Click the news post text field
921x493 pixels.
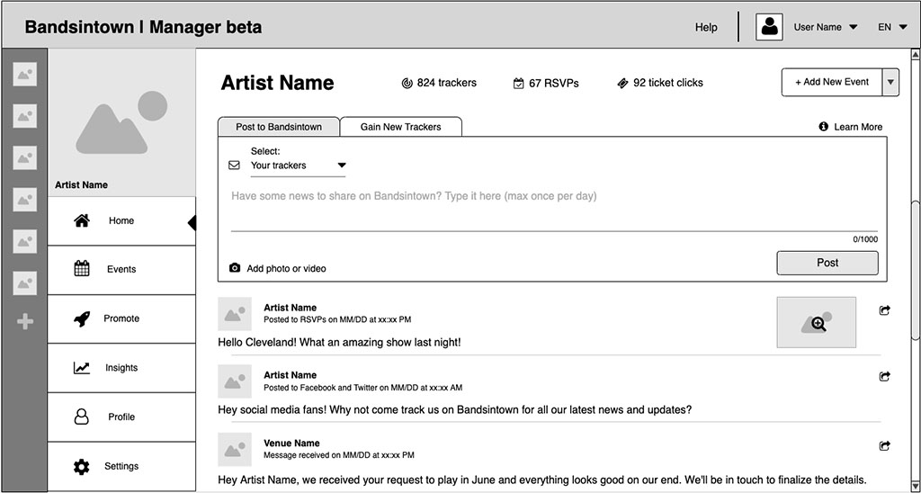pos(554,211)
